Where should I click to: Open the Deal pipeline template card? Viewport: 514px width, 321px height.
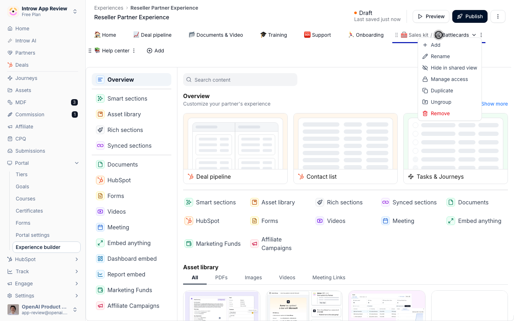[235, 148]
